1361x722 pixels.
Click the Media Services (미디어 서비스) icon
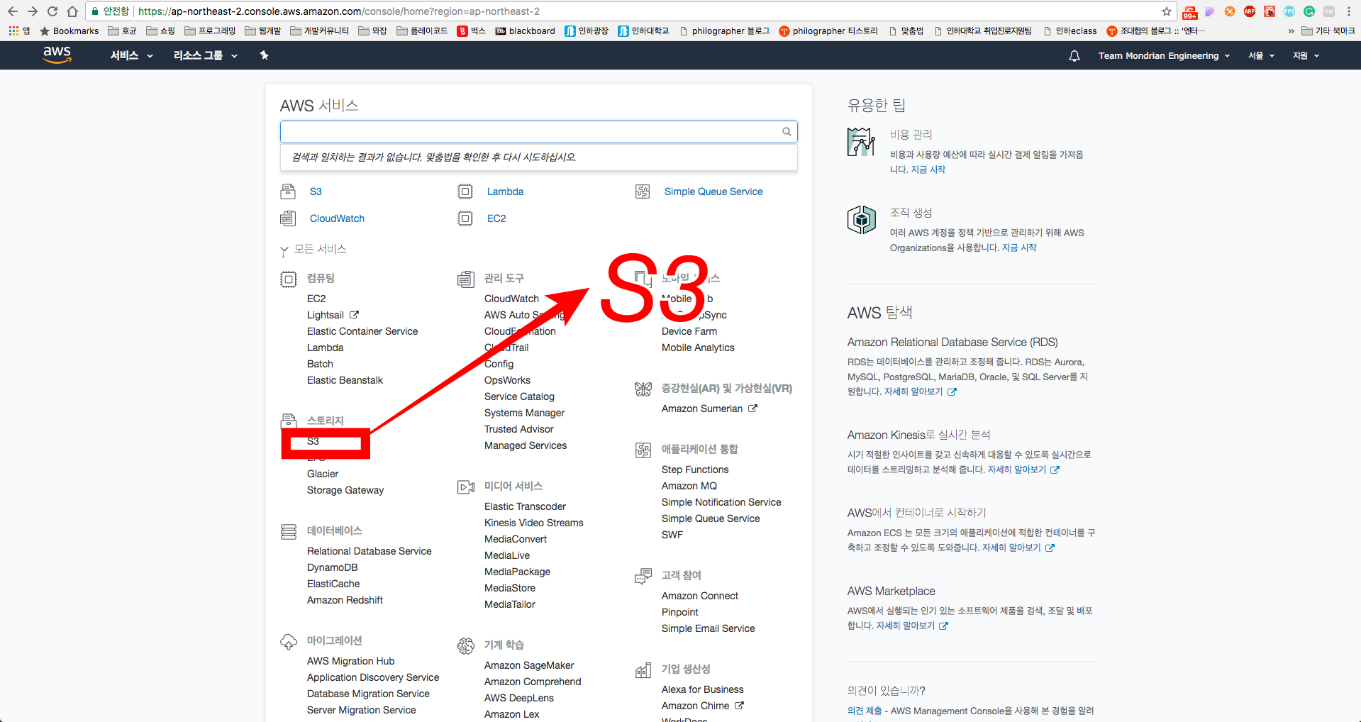click(x=466, y=487)
